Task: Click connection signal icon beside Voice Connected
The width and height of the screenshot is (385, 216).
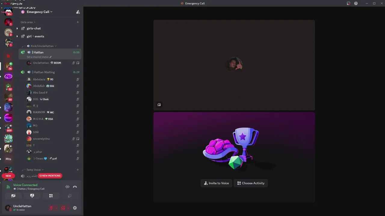Action: click(8, 187)
